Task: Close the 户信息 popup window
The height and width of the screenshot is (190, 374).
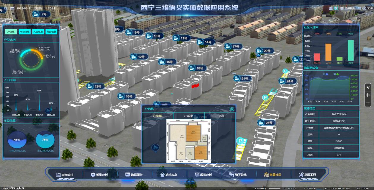Action: [x=232, y=109]
